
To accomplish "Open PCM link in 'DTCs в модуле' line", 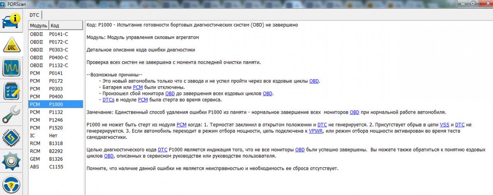I will tap(143, 99).
